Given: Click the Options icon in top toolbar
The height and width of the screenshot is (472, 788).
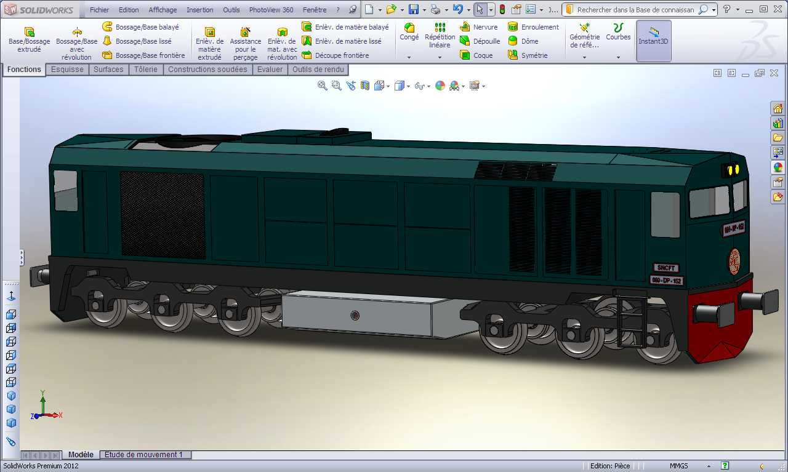Looking at the screenshot, I should (531, 9).
